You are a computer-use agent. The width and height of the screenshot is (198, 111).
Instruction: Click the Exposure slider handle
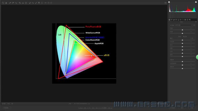coord(182,40)
